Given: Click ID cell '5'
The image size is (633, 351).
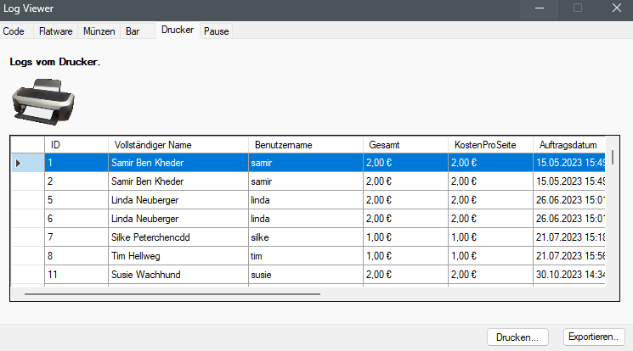Looking at the screenshot, I should click(76, 200).
